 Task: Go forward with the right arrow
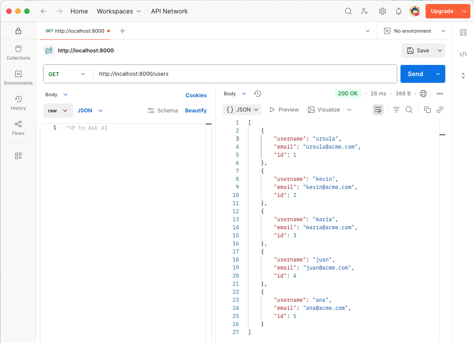pos(60,11)
